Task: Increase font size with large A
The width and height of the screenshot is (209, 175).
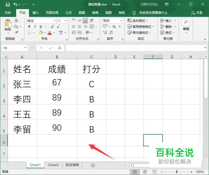Action: click(x=53, y=27)
